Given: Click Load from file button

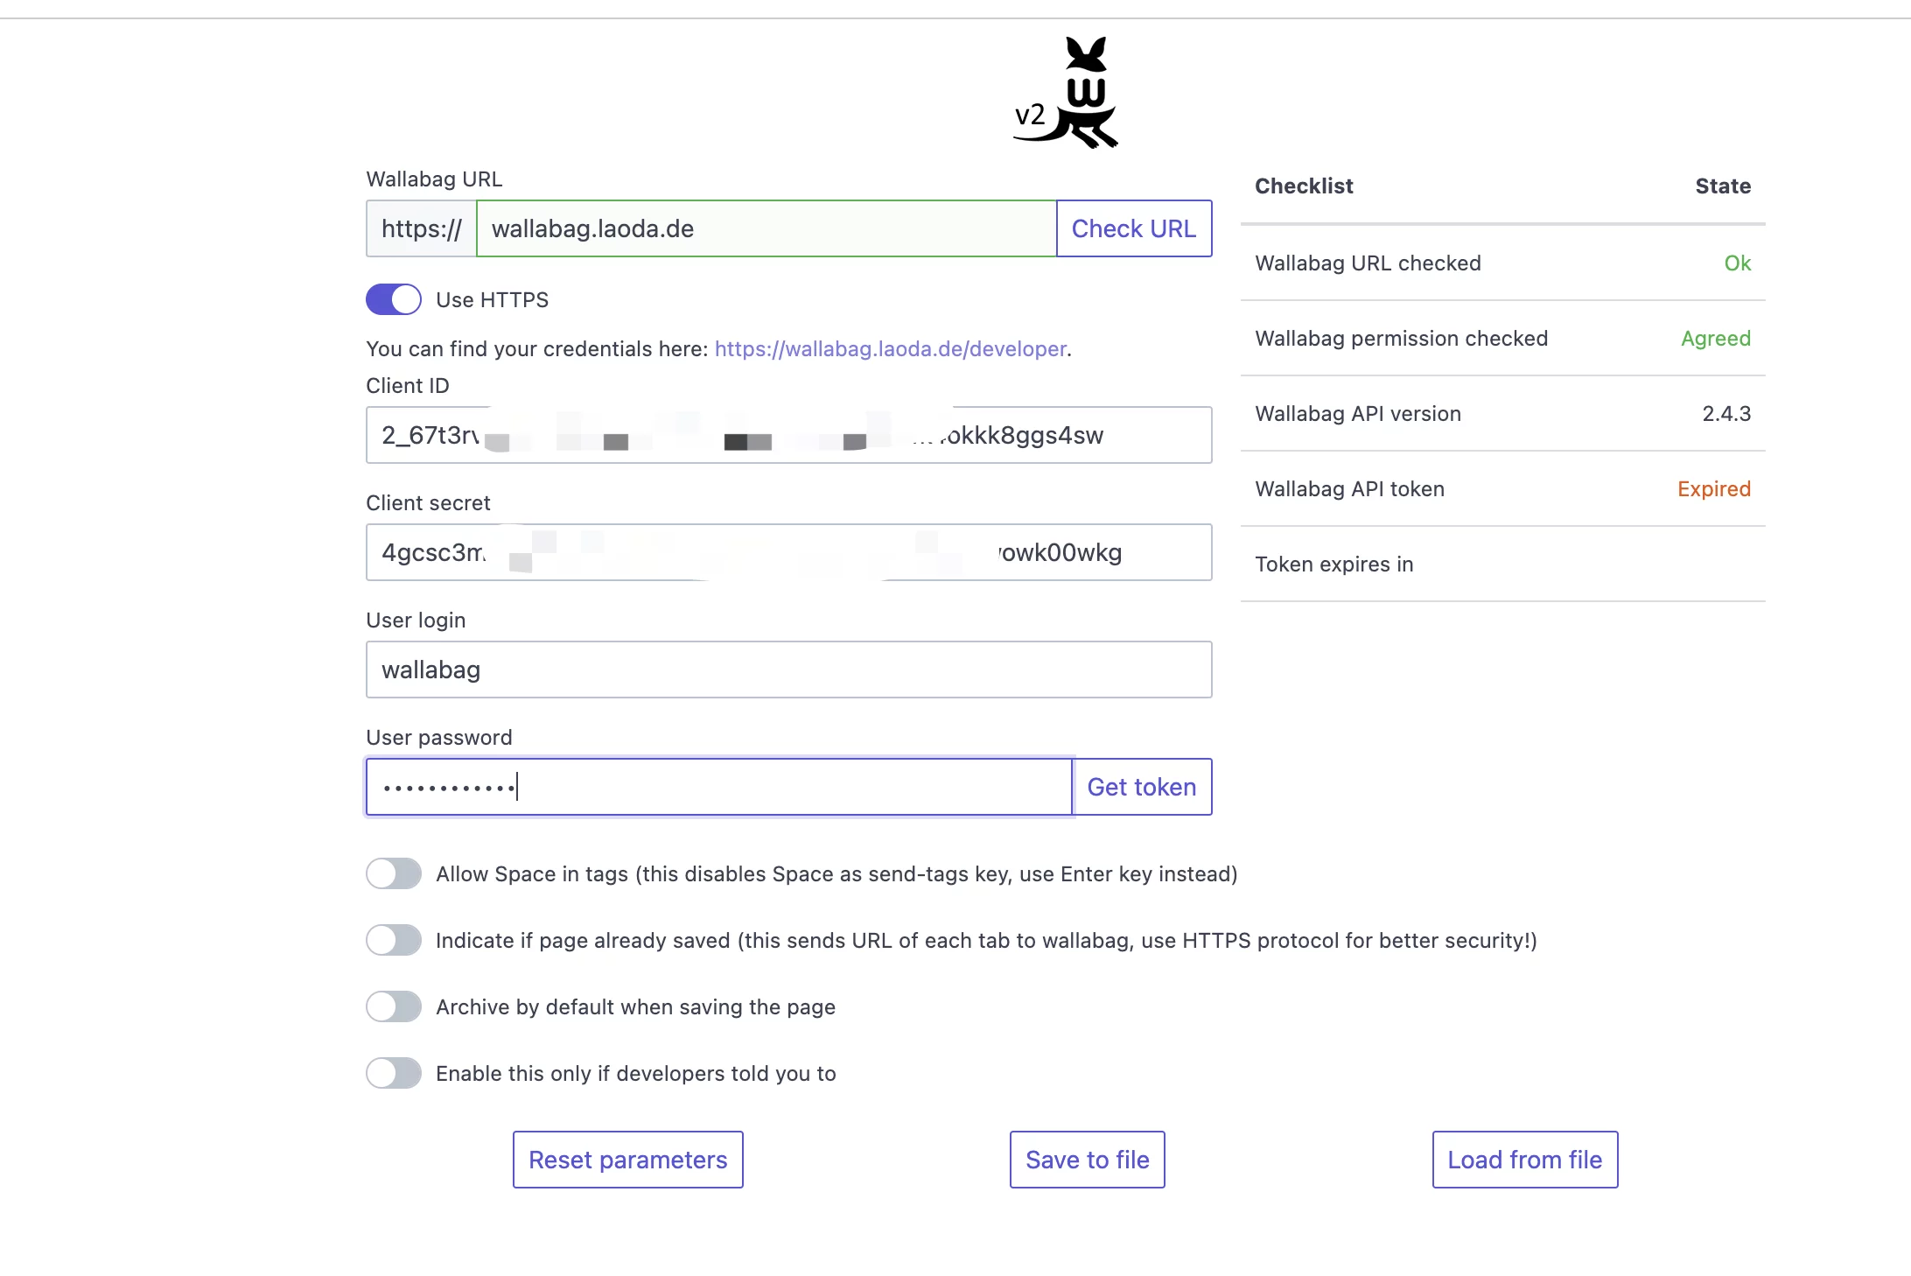Looking at the screenshot, I should 1524,1160.
